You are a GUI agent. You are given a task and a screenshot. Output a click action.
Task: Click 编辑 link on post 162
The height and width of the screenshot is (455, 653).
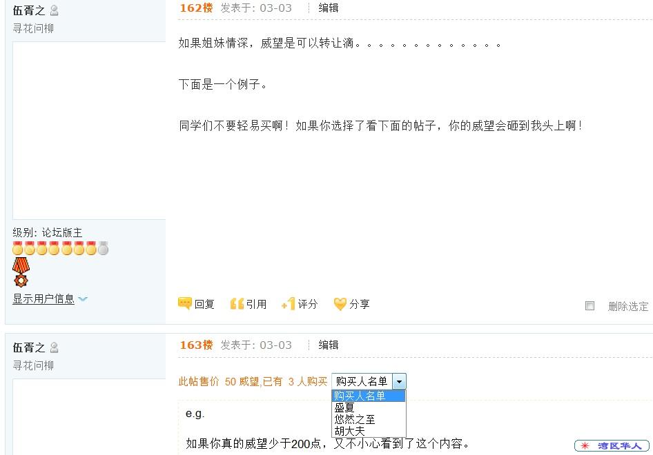(x=328, y=8)
